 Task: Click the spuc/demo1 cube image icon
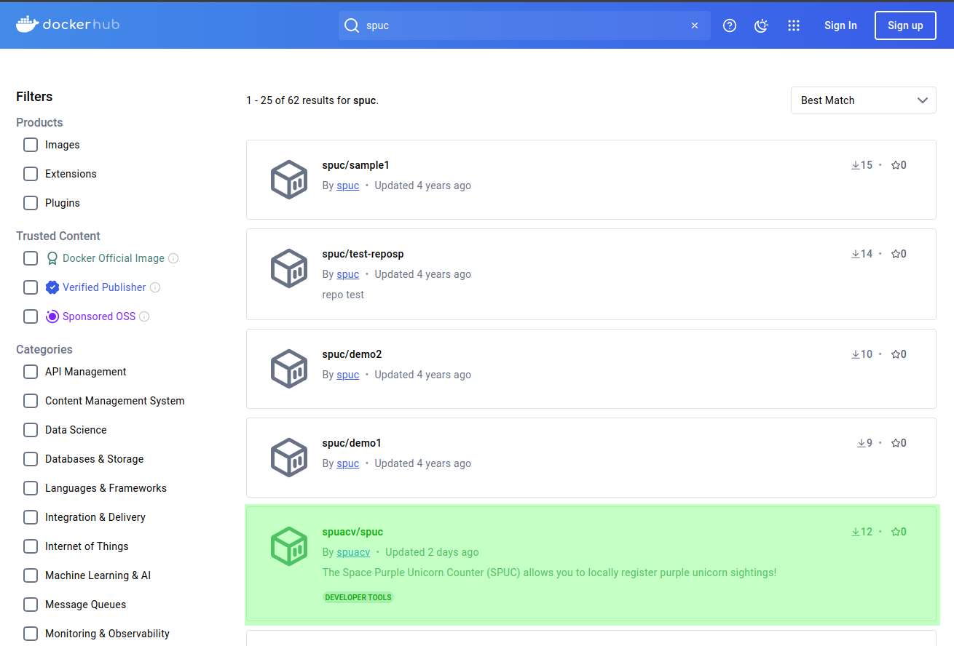289,458
